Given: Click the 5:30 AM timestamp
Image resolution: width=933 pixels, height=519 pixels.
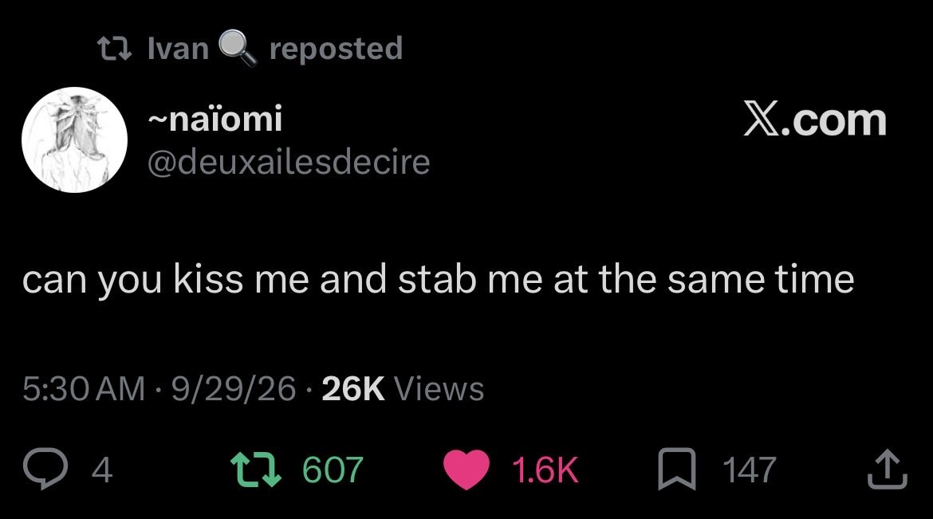Looking at the screenshot, I should pos(84,389).
